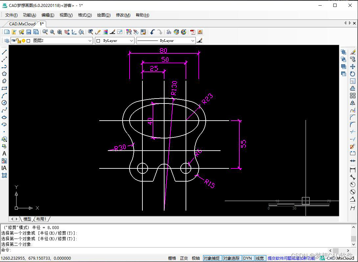Click the Print icon in toolbar

(x=169, y=32)
